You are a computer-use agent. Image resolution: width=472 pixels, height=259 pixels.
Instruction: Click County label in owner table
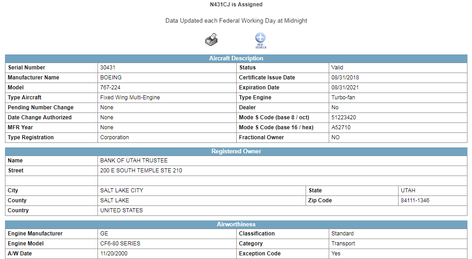pos(17,200)
